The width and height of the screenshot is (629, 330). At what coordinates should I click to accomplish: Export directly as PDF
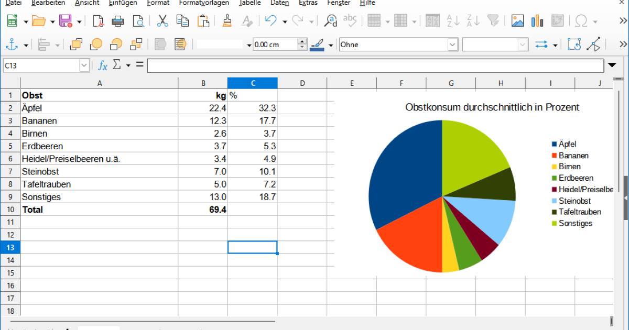pyautogui.click(x=98, y=21)
